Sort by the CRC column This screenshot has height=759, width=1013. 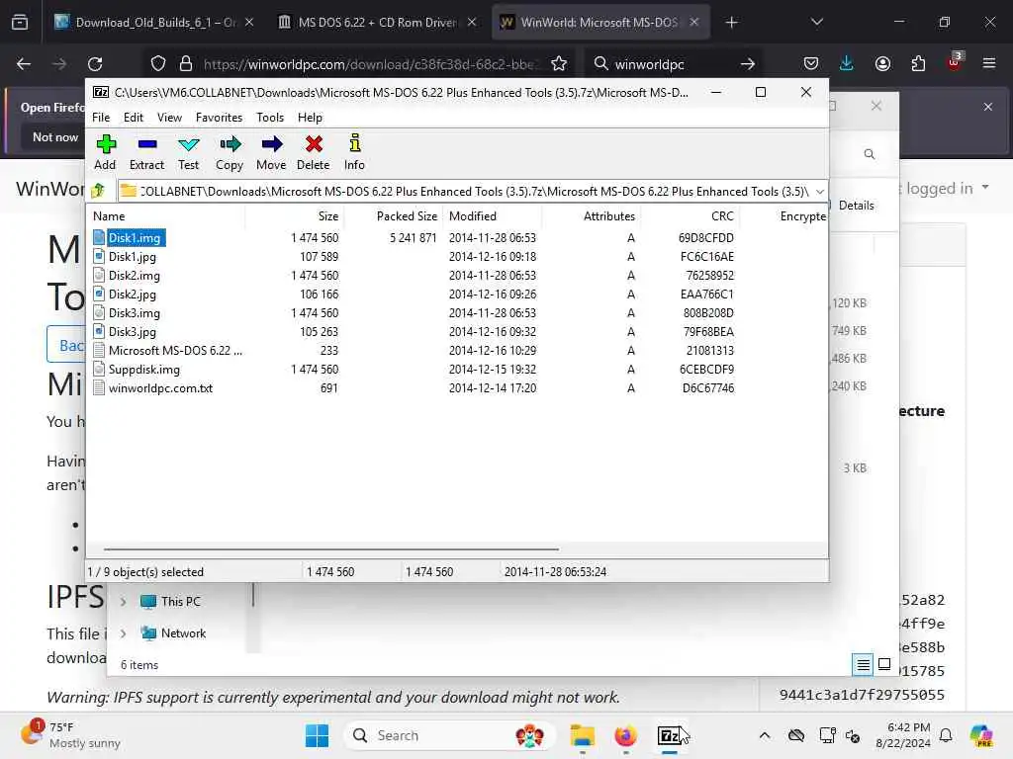coord(690,216)
